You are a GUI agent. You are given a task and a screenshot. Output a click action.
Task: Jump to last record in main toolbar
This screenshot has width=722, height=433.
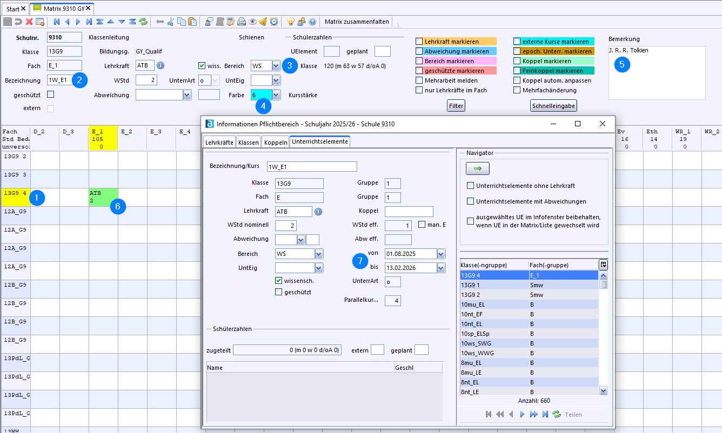tap(89, 22)
